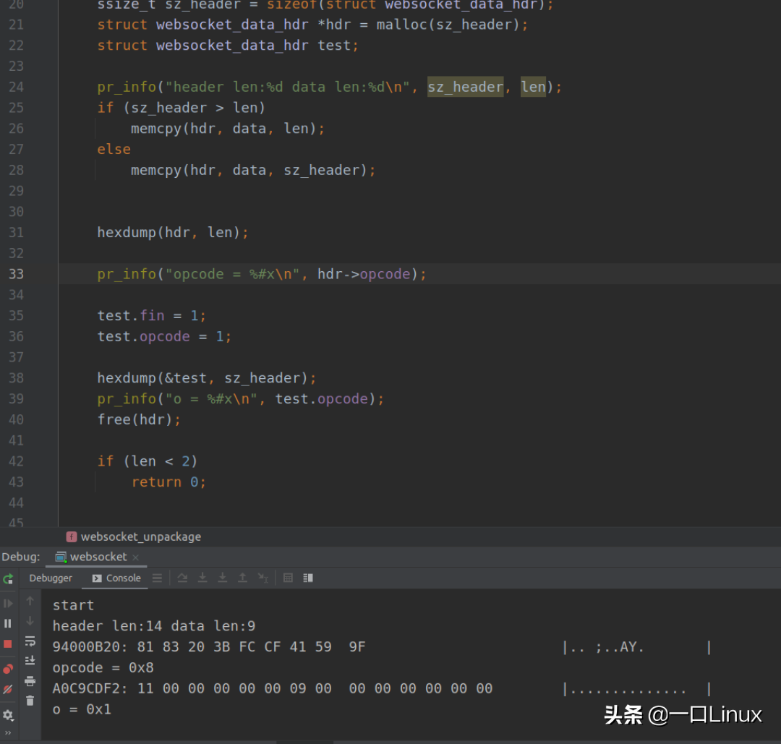Click the Step Into icon
The image size is (781, 744).
(202, 578)
